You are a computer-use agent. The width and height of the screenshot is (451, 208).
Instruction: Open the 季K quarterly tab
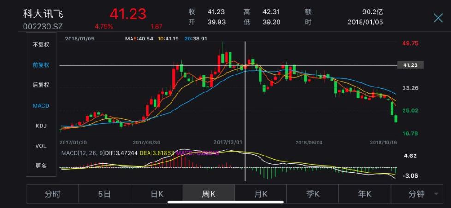tap(313, 194)
